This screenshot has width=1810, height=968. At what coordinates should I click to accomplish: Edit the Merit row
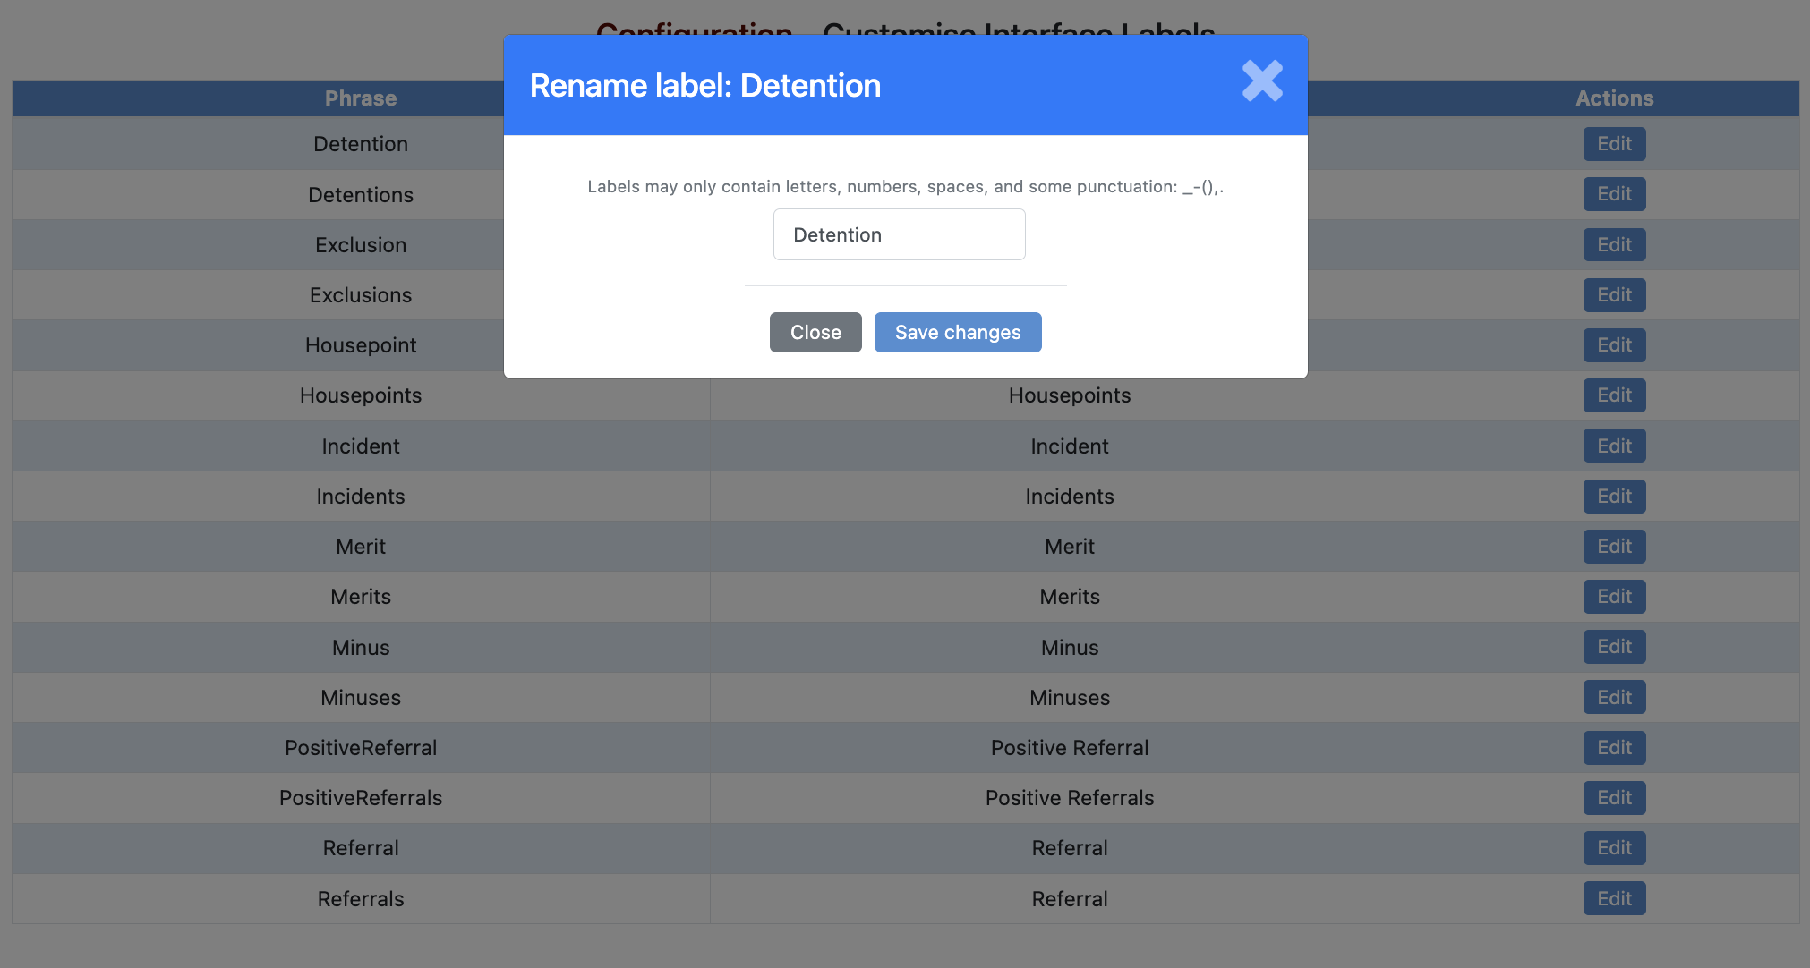click(1614, 547)
